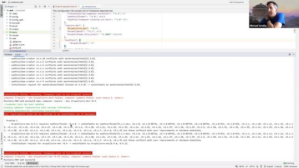The height and width of the screenshot is (168, 299).
Task: Expand the vendor folder
Action: point(7,35)
